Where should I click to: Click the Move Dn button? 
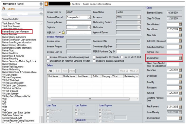click(134, 71)
